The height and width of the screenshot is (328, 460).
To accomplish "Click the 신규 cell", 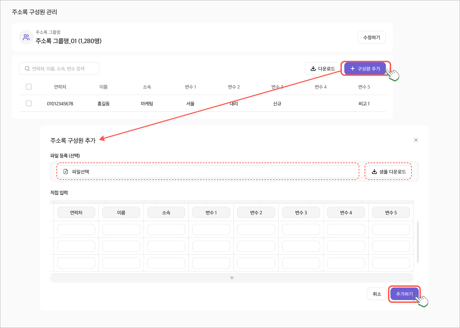I will pyautogui.click(x=277, y=103).
